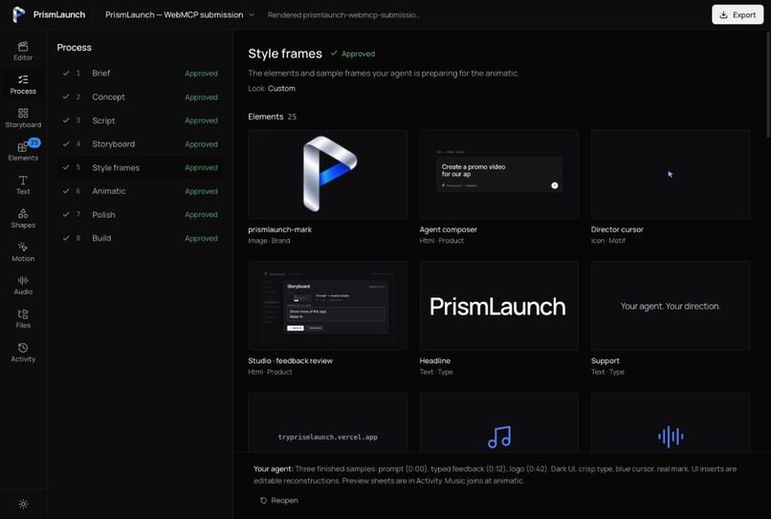Click the 'Rendered prismlaunch-webmcp-submissio...' text
The image size is (771, 519).
click(x=343, y=15)
